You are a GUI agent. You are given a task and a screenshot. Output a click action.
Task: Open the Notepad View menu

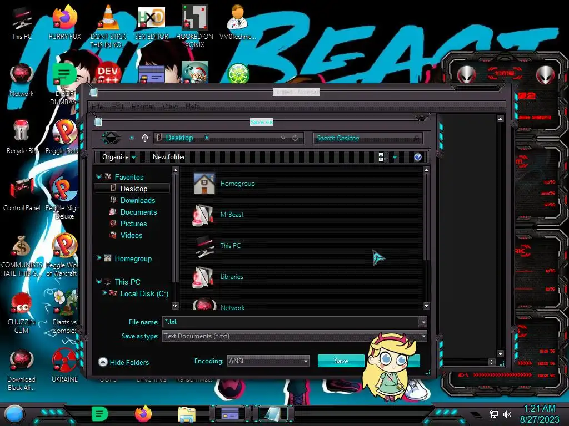coord(170,106)
